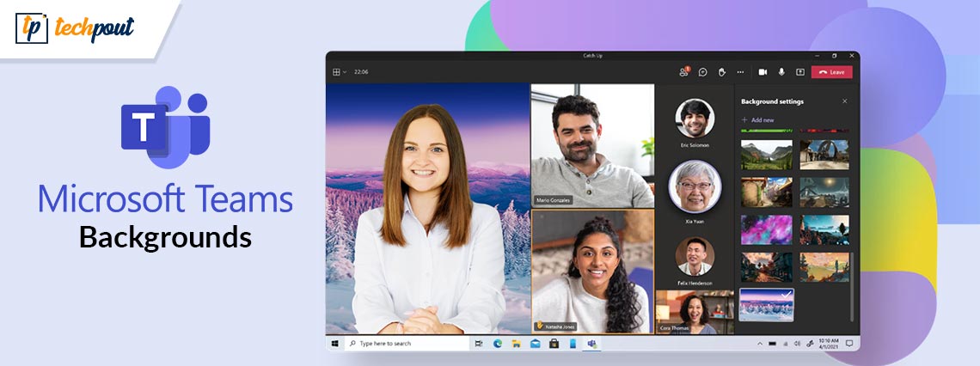The width and height of the screenshot is (980, 366).
Task: Click the network tray icon
Action: (785, 344)
